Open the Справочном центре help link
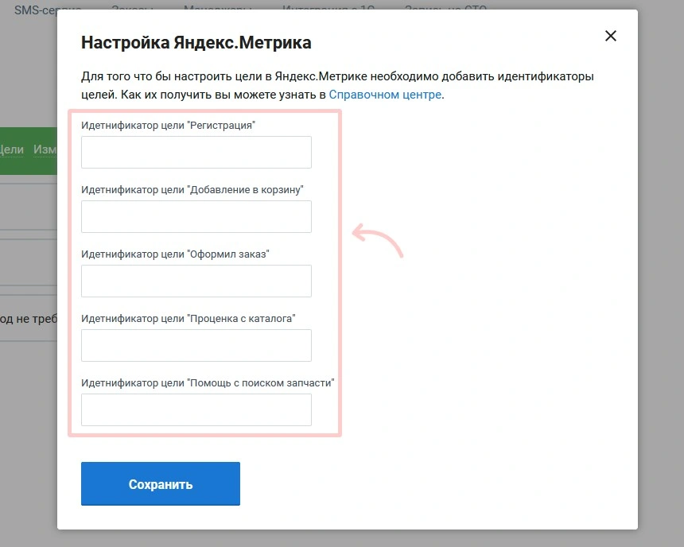Screen dimensions: 684x547 [385, 94]
